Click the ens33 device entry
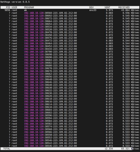Screen dimensions: 140x152 click(93, 10)
